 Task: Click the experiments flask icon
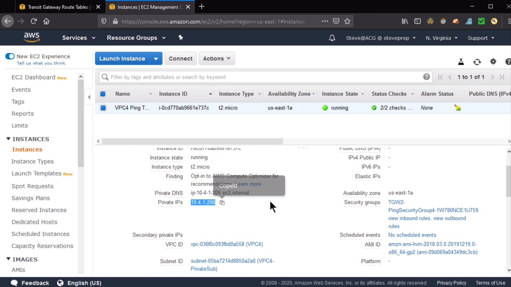point(461,62)
